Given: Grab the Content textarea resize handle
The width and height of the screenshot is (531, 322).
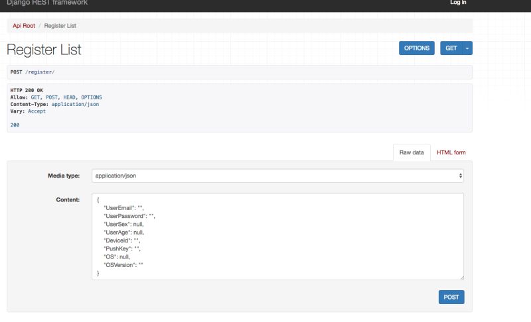Looking at the screenshot, I should 461,278.
